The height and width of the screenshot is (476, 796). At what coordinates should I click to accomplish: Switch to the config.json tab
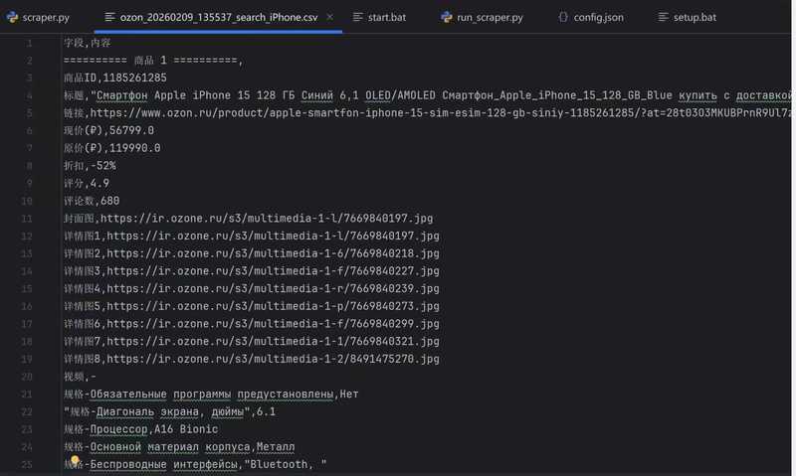[598, 18]
